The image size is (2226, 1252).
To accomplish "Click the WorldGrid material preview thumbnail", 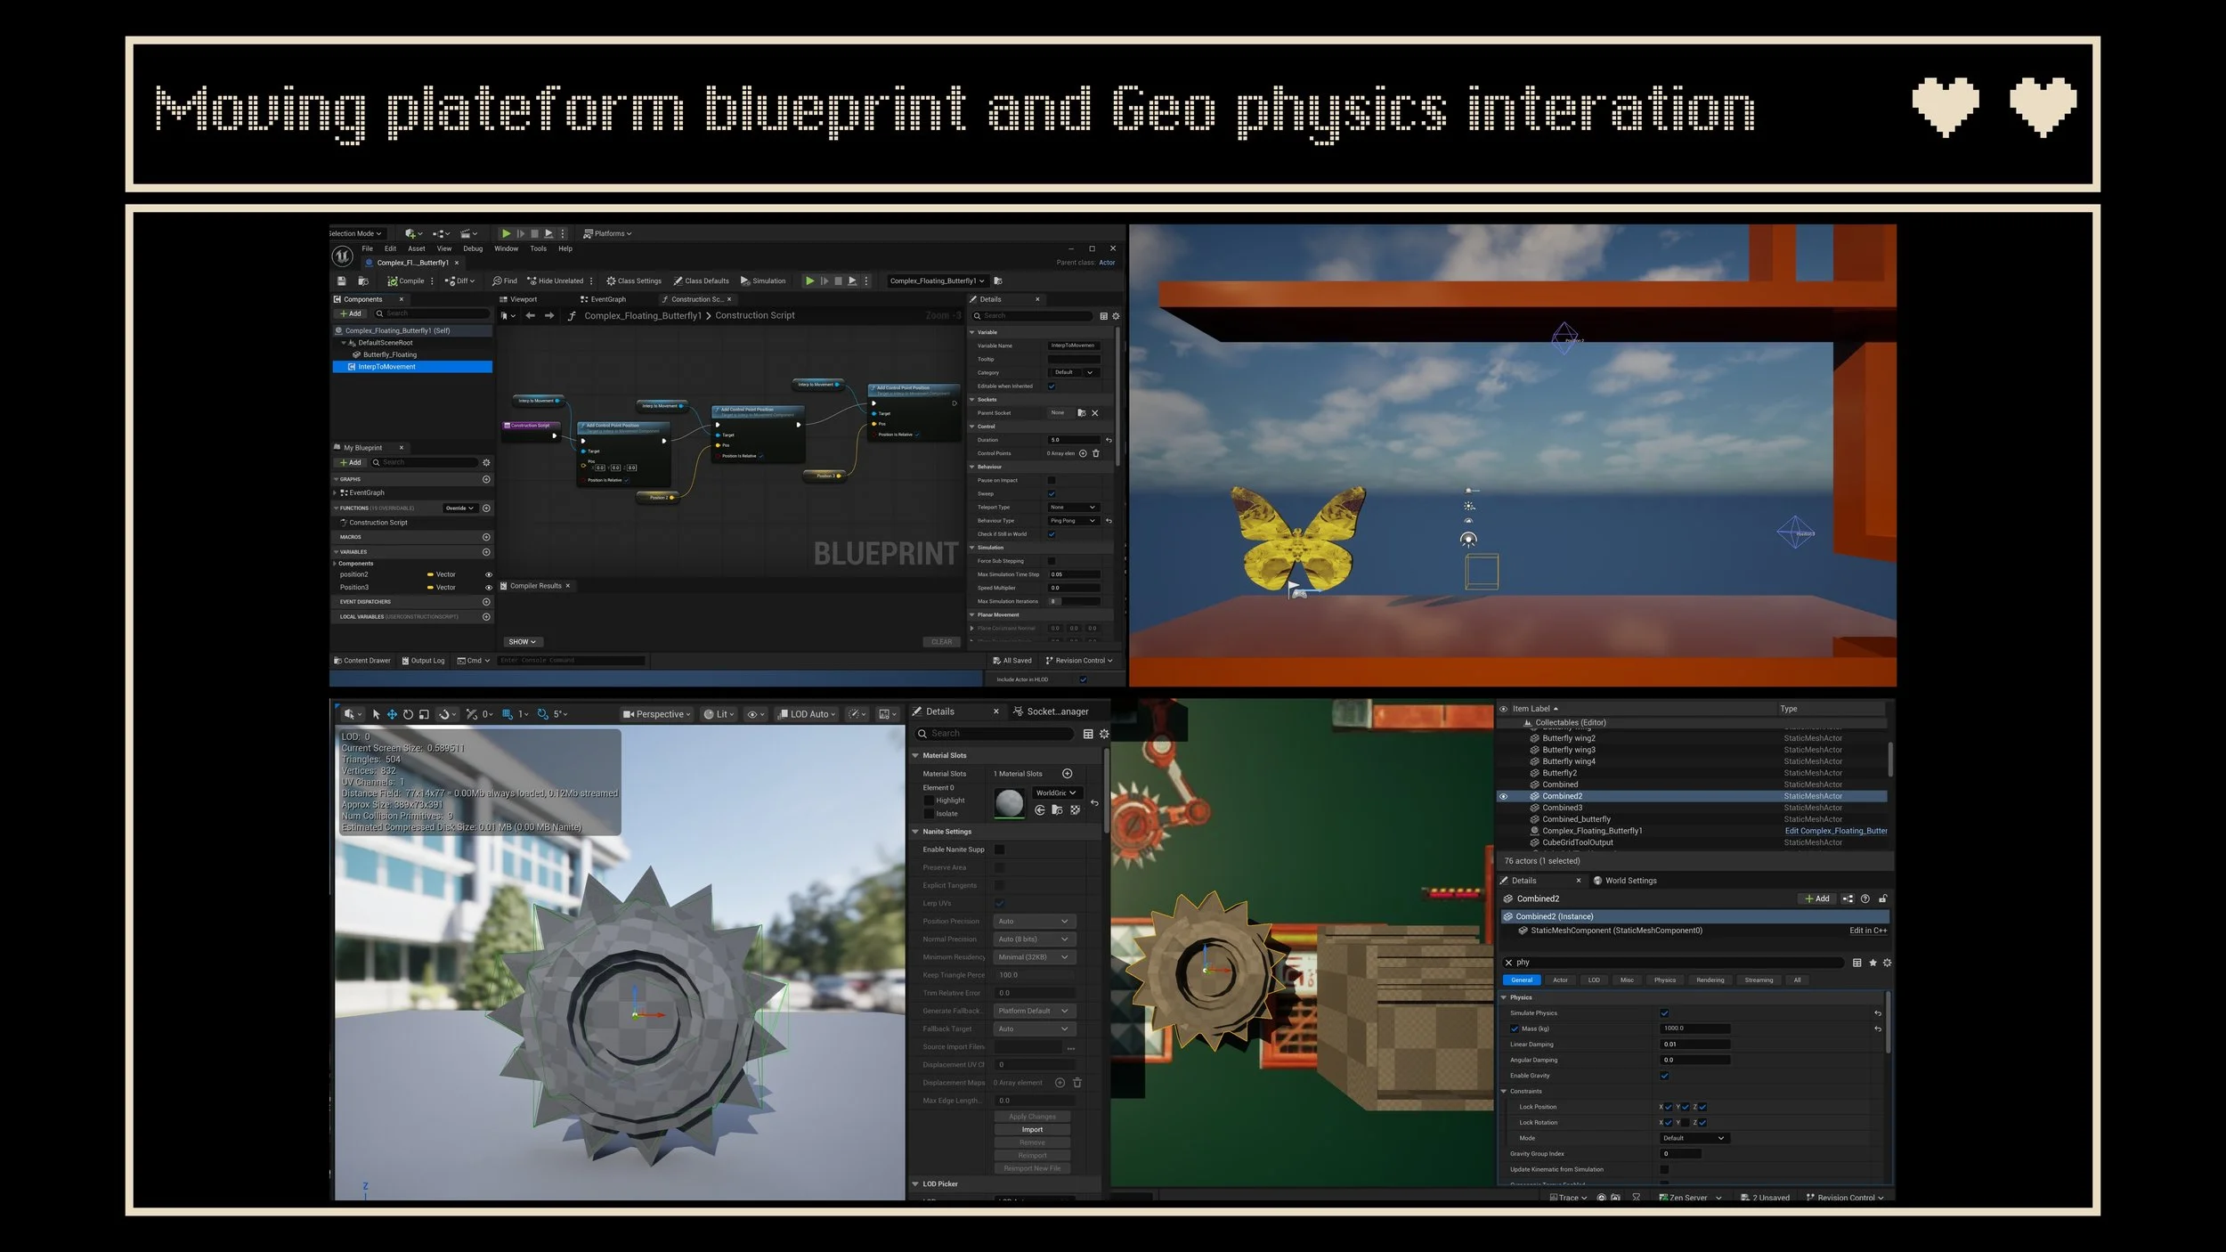I will (1009, 803).
